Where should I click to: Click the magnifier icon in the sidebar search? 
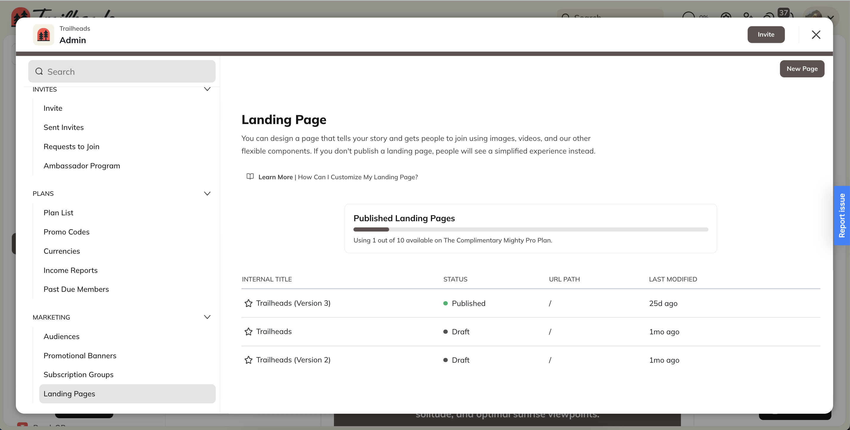[39, 71]
